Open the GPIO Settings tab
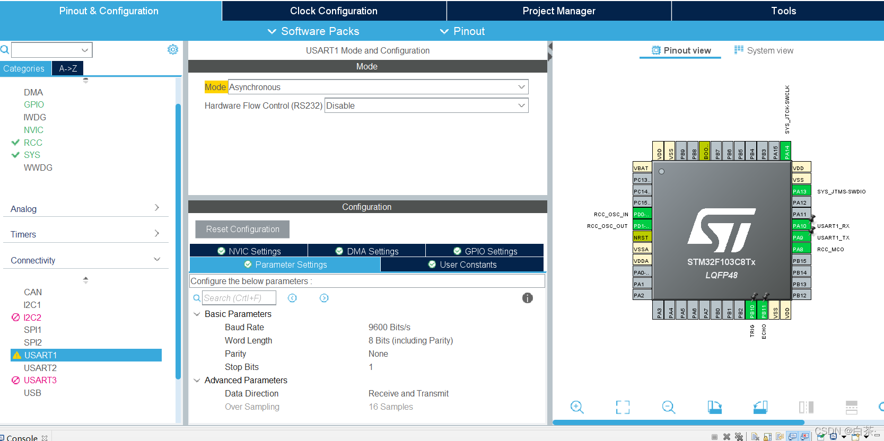This screenshot has width=884, height=441. point(485,251)
